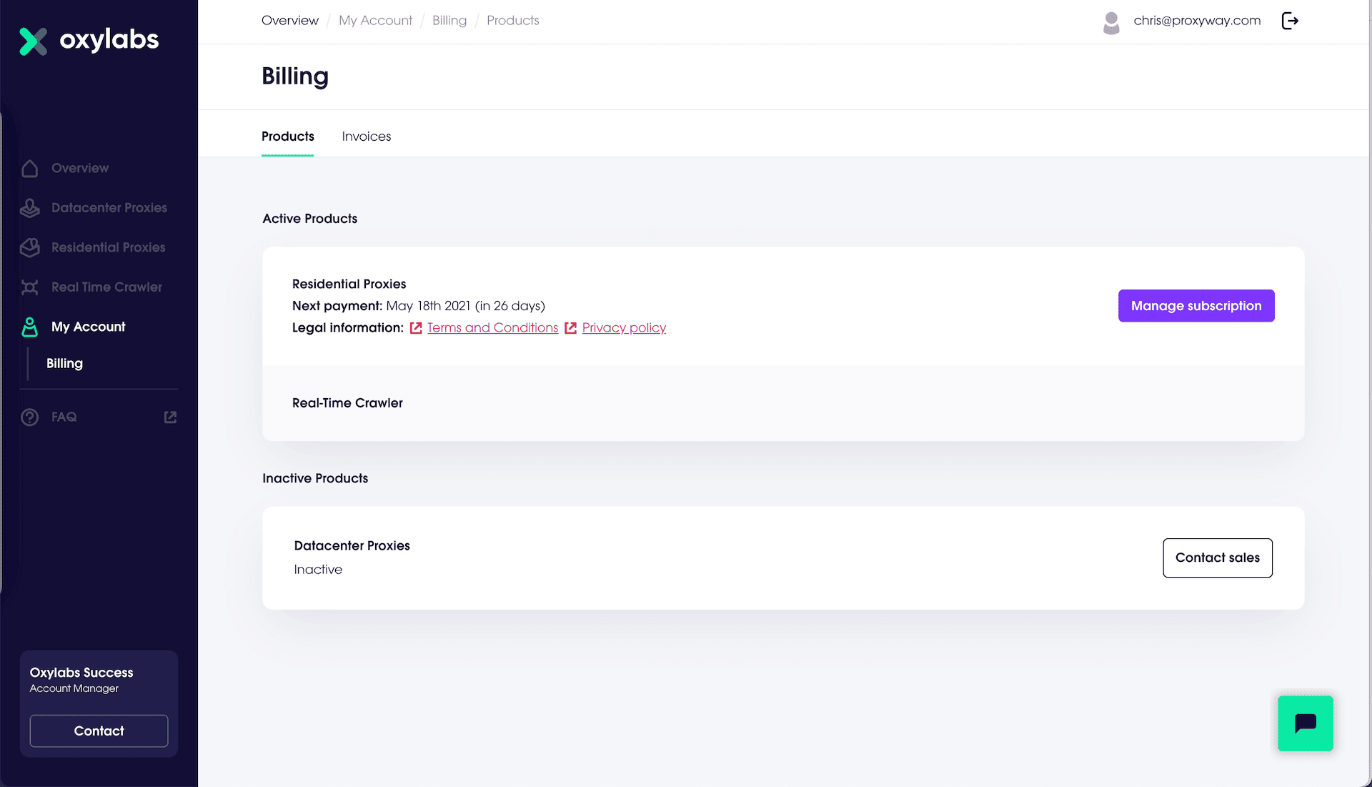Click the FAQ external link icon
The width and height of the screenshot is (1372, 787).
(170, 417)
